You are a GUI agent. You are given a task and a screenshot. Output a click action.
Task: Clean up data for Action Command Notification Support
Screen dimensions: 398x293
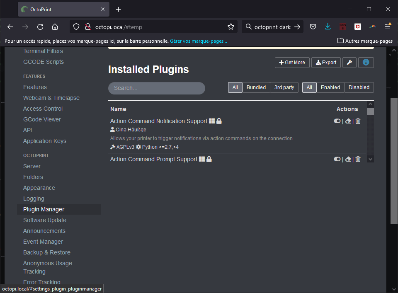pos(348,121)
